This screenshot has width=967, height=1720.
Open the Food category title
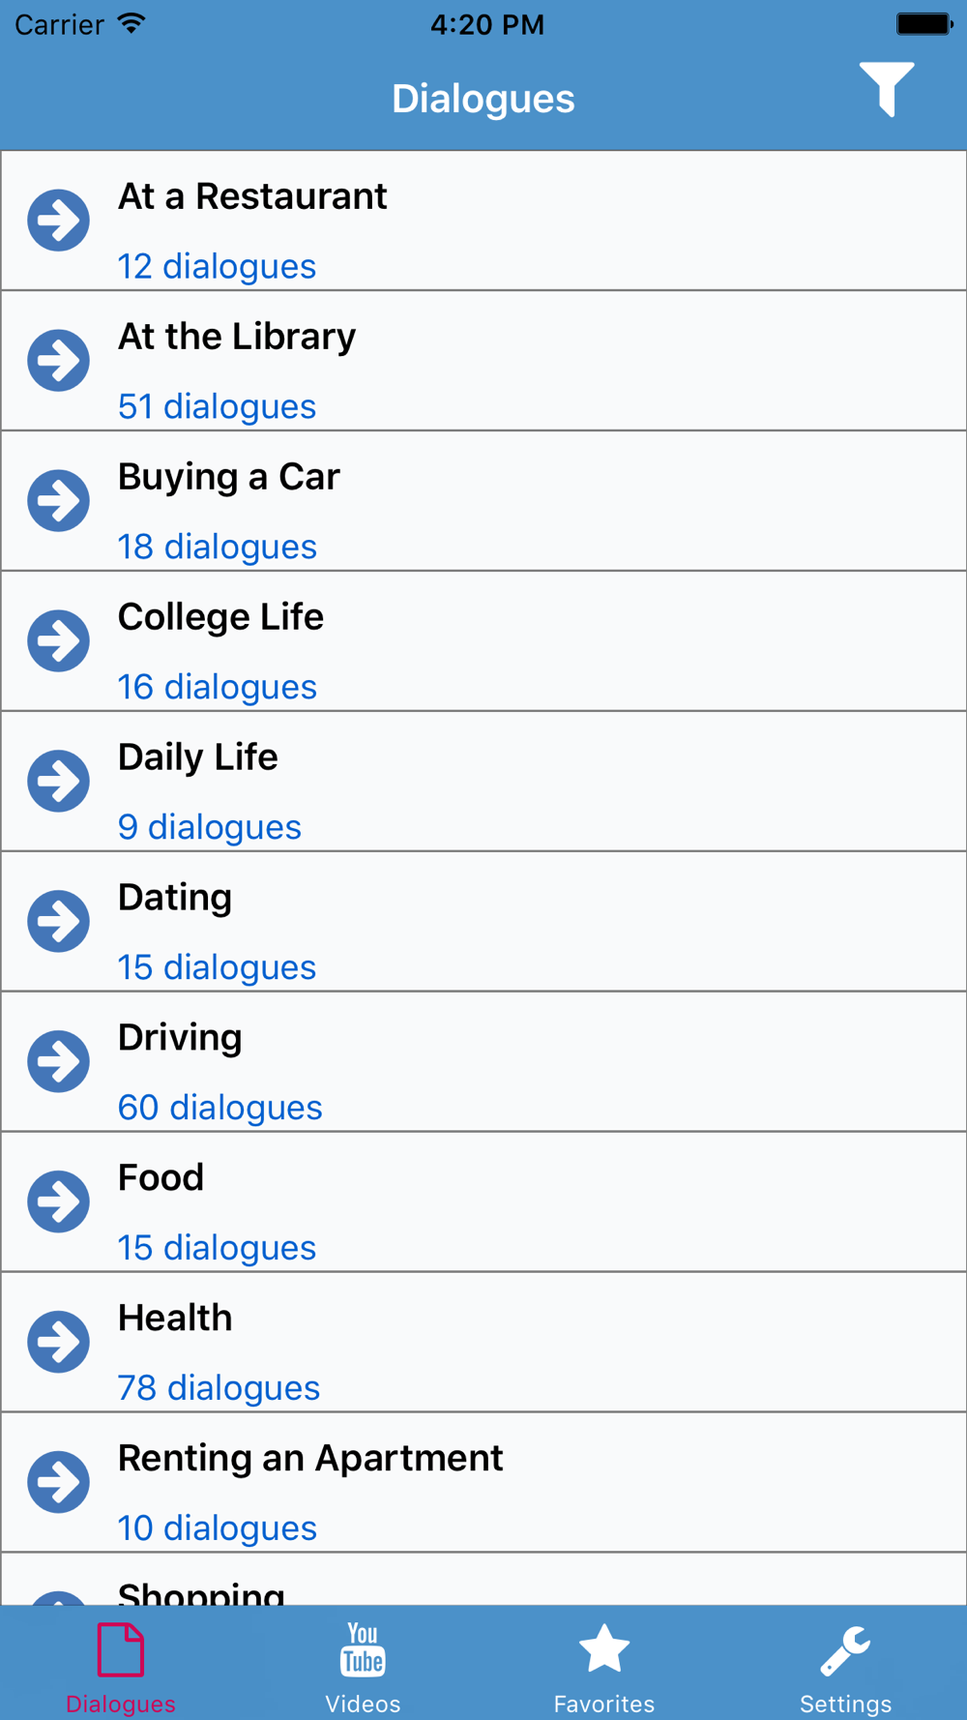point(161,1177)
